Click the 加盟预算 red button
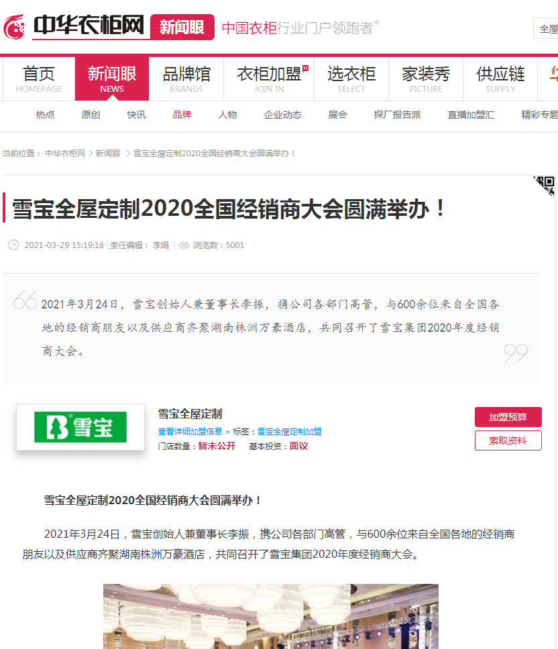 pos(508,417)
